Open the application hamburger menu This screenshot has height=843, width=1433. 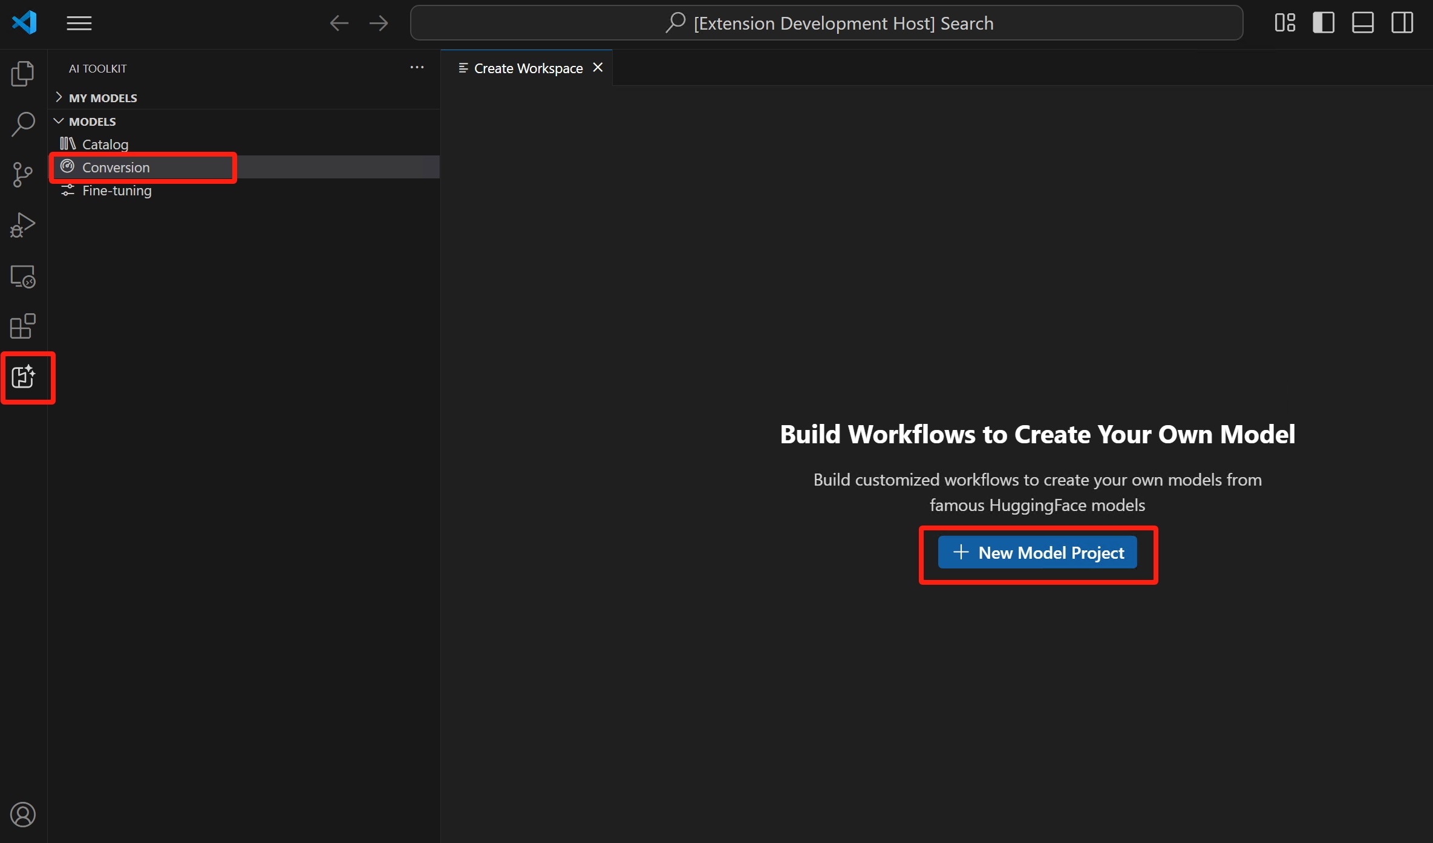(x=79, y=23)
